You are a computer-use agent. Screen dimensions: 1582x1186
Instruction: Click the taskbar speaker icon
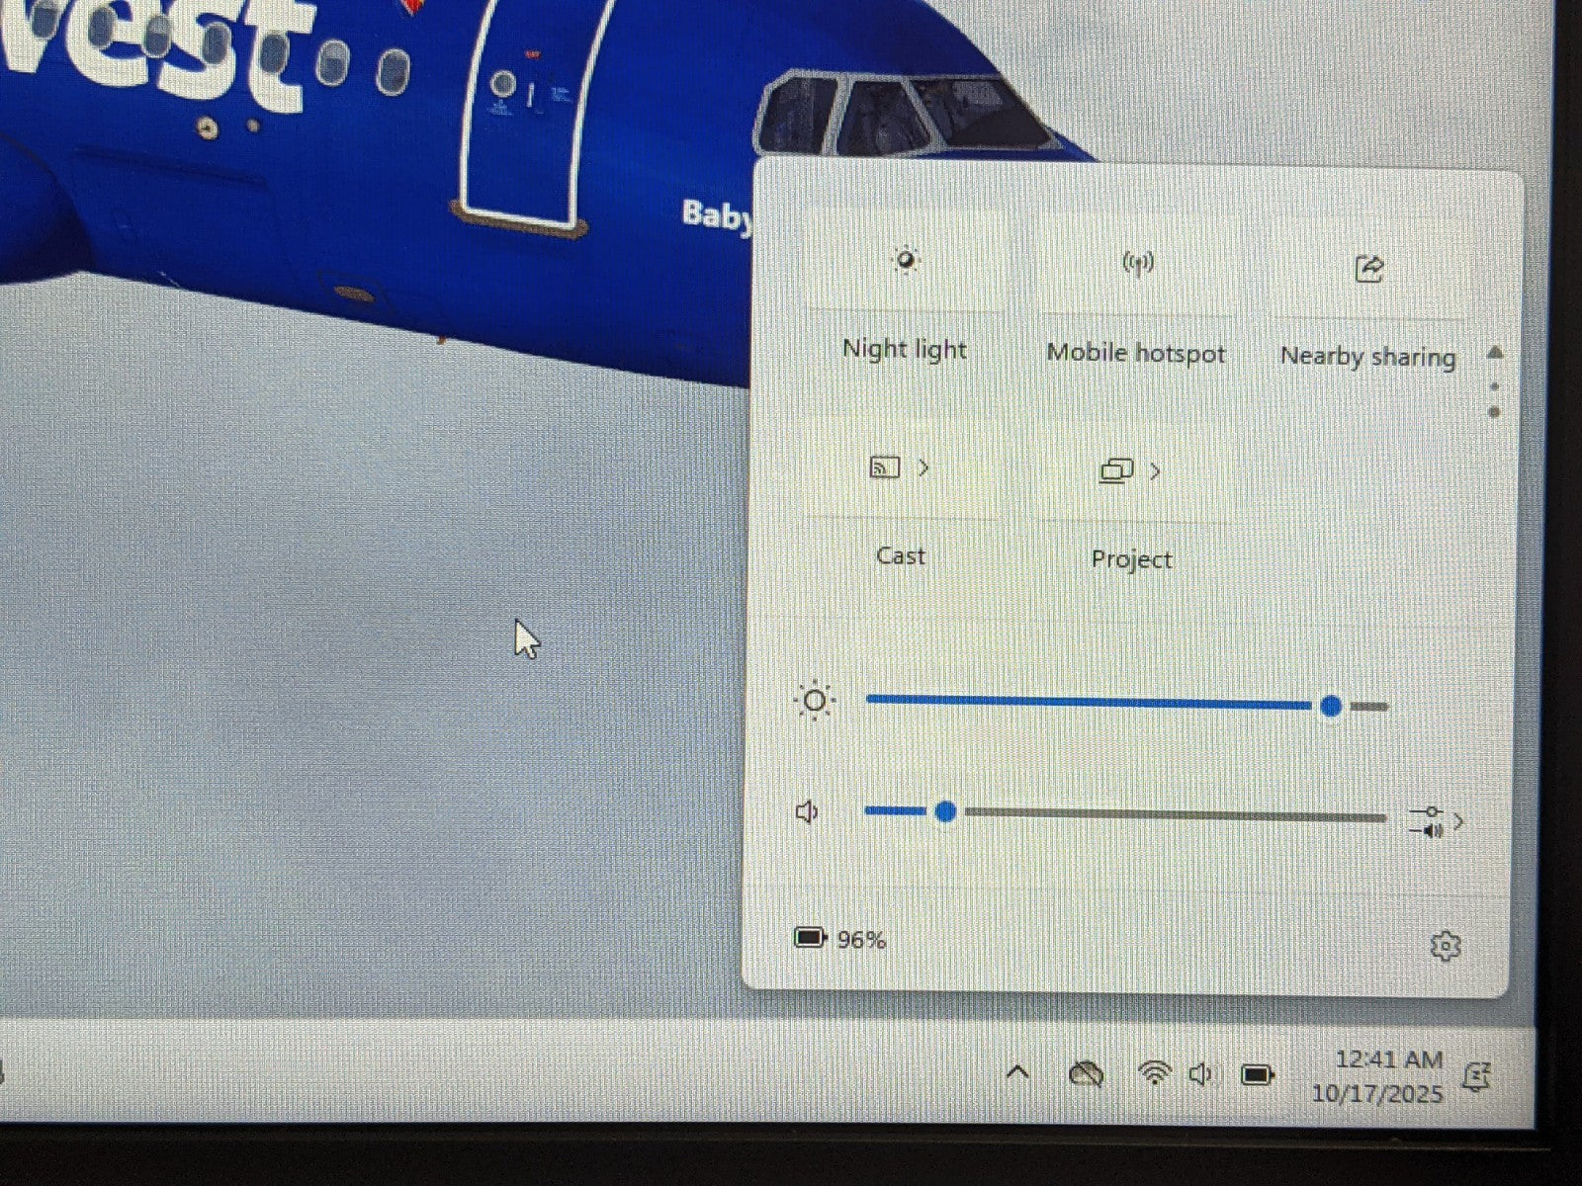pos(1200,1073)
